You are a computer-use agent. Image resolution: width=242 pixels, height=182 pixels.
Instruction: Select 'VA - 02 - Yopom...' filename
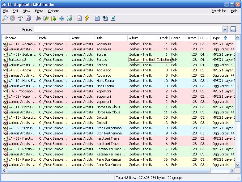(x=22, y=96)
